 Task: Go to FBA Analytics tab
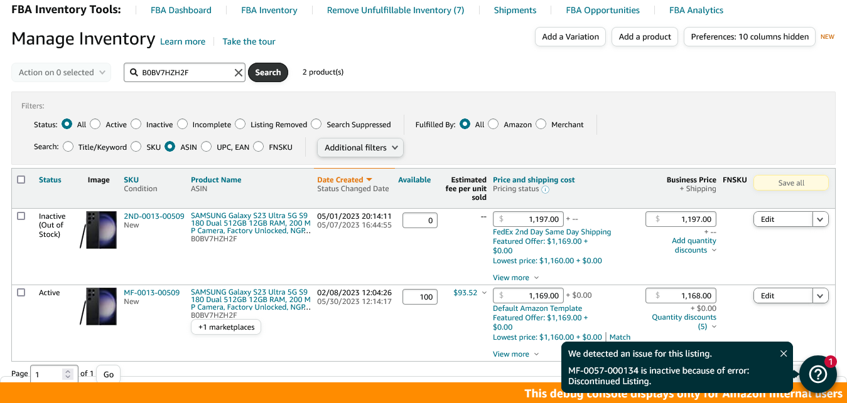696,10
